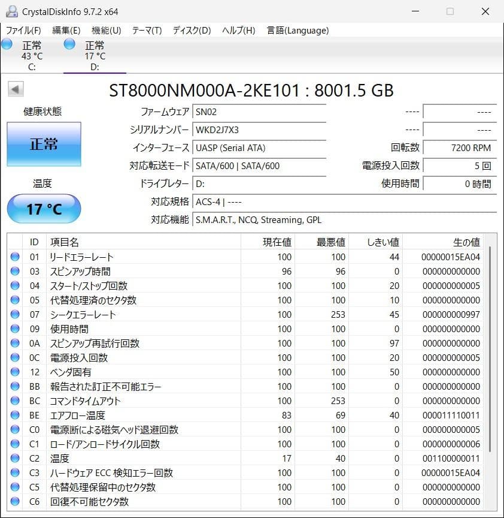Click the 正常 health status button
Viewport: 504px width, 518px height.
44,144
